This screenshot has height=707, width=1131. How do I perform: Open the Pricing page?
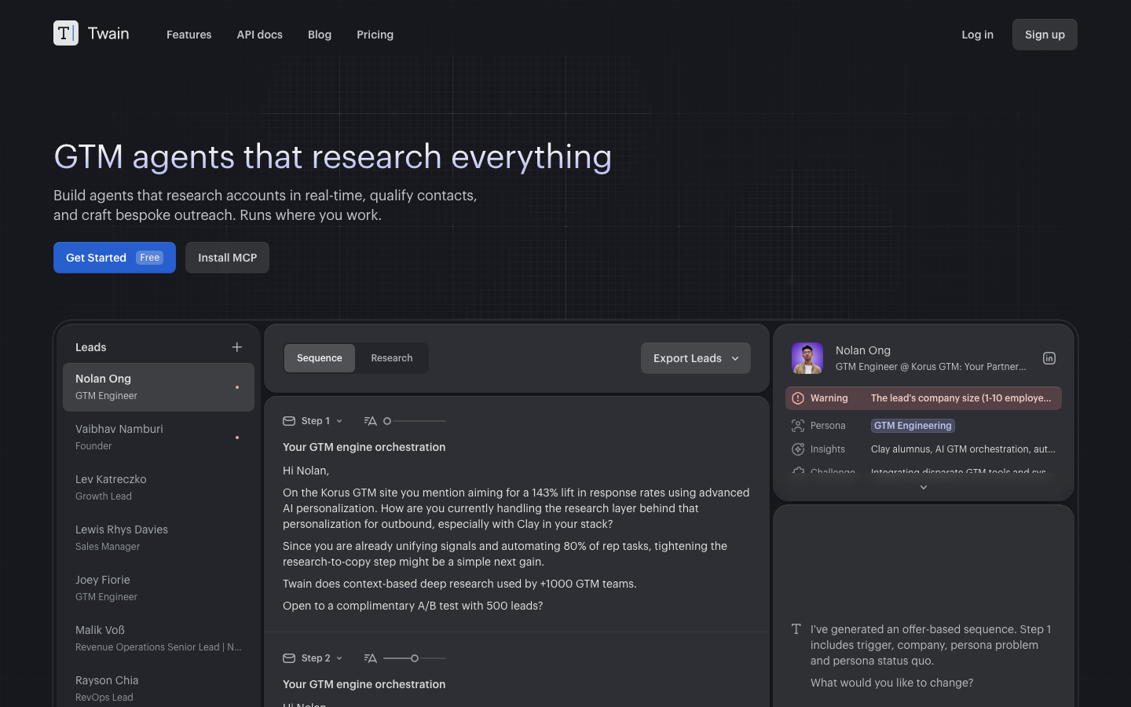tap(375, 35)
